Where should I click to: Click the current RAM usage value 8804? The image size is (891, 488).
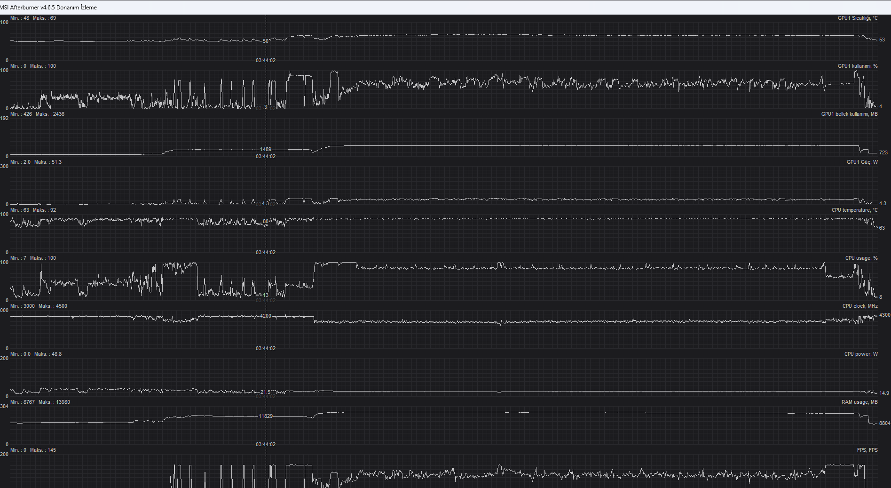[884, 424]
